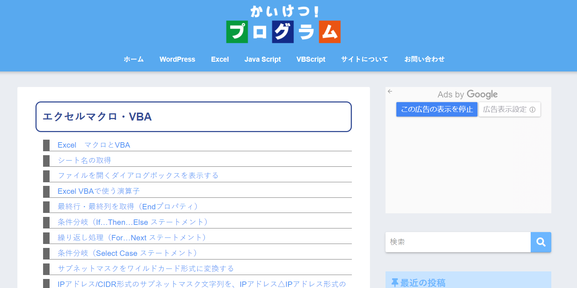Click the 広告表示設定 button

505,109
